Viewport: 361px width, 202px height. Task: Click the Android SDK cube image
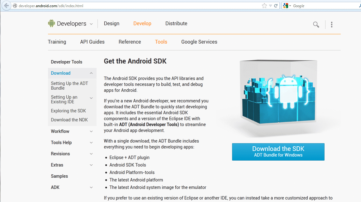(278, 92)
